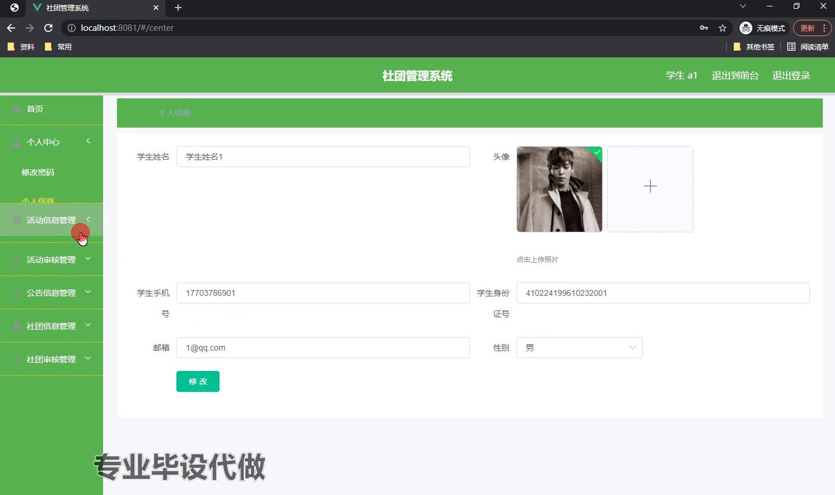Click the person icon beside 个人中心
This screenshot has height=495, width=835.
[17, 142]
